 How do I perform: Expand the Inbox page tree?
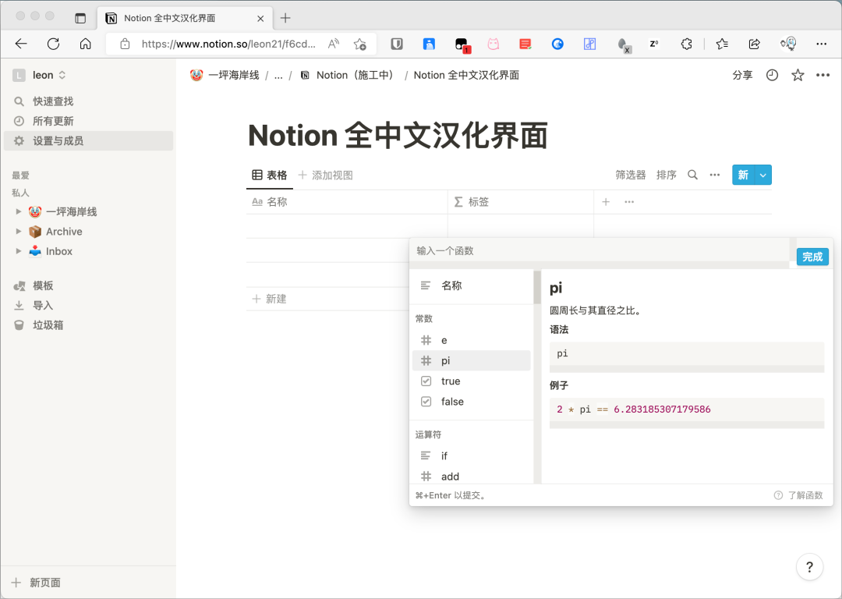tap(19, 251)
